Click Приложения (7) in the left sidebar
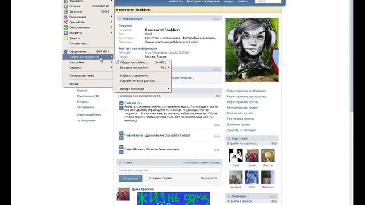Screen dimensions: 365x205 click(x=88, y=96)
